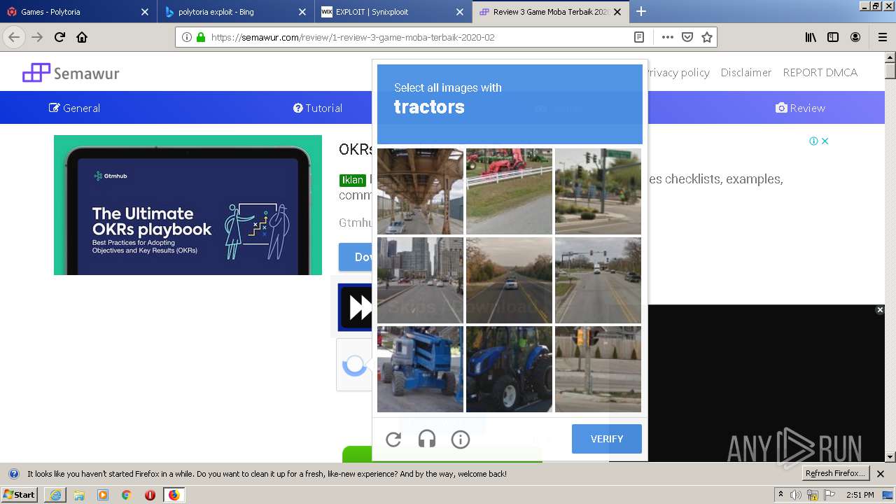The height and width of the screenshot is (504, 896).
Task: Open the Opera icon in taskbar
Action: click(150, 495)
